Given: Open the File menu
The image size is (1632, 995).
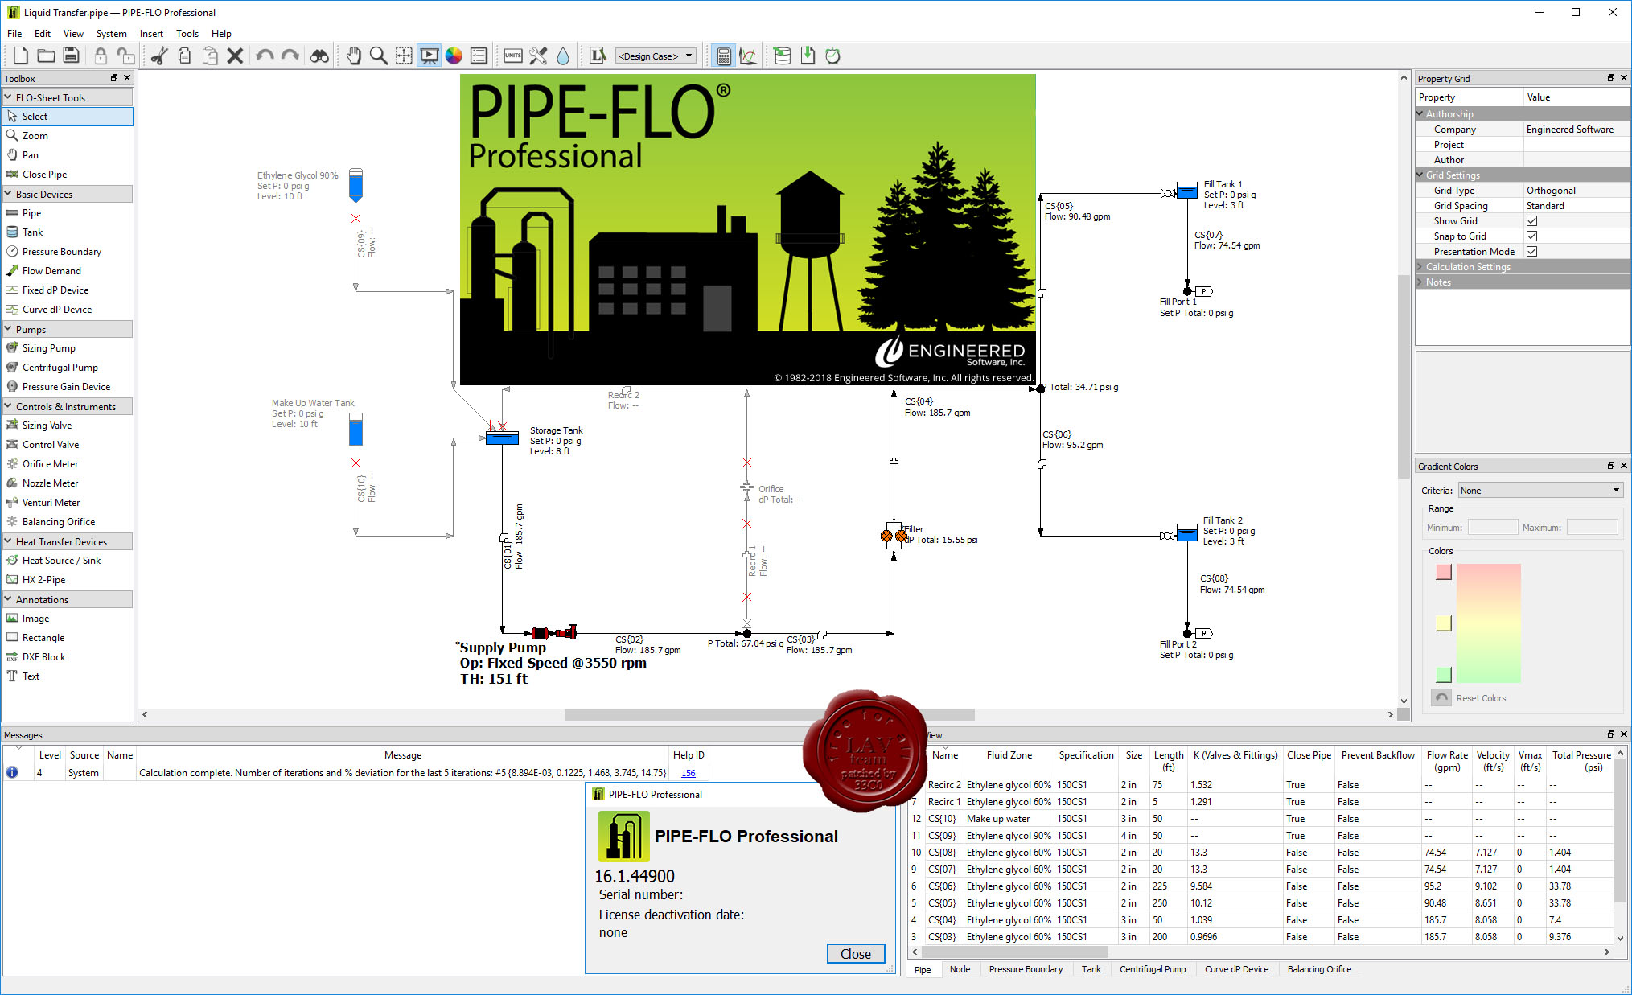Looking at the screenshot, I should pos(14,34).
